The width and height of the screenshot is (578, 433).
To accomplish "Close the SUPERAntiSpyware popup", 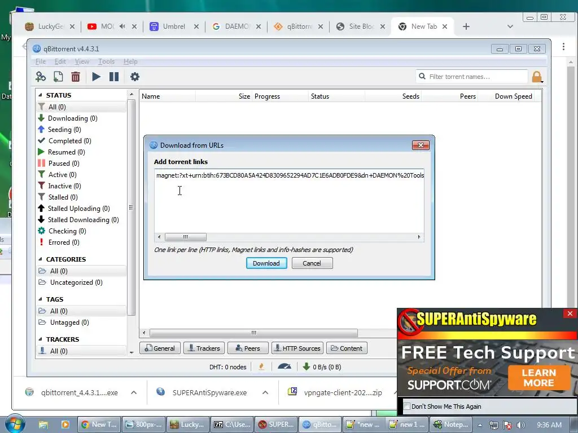I will pos(570,313).
